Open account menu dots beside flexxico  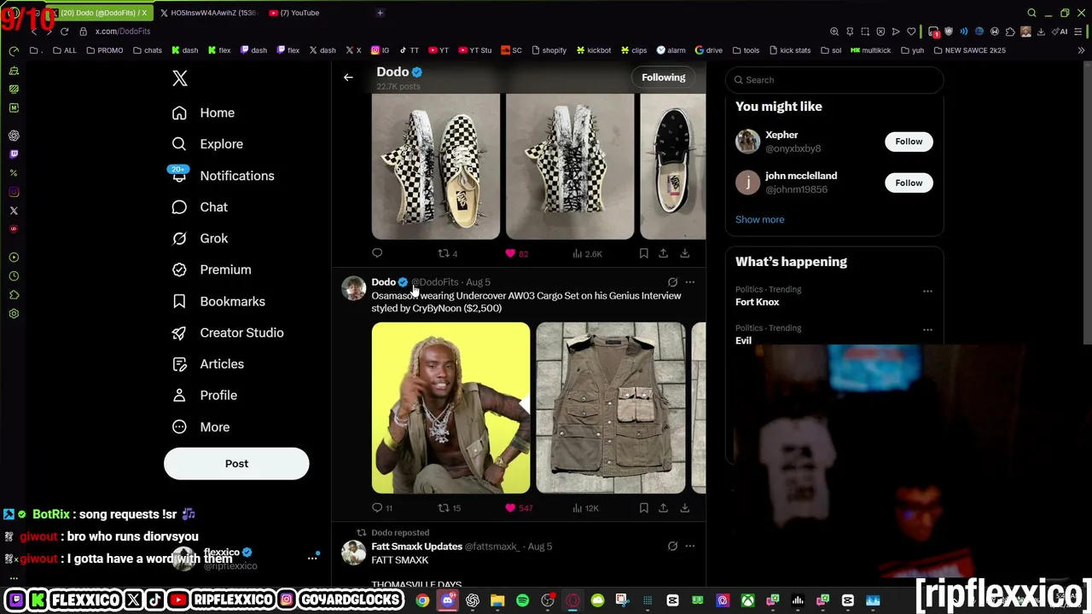point(312,558)
